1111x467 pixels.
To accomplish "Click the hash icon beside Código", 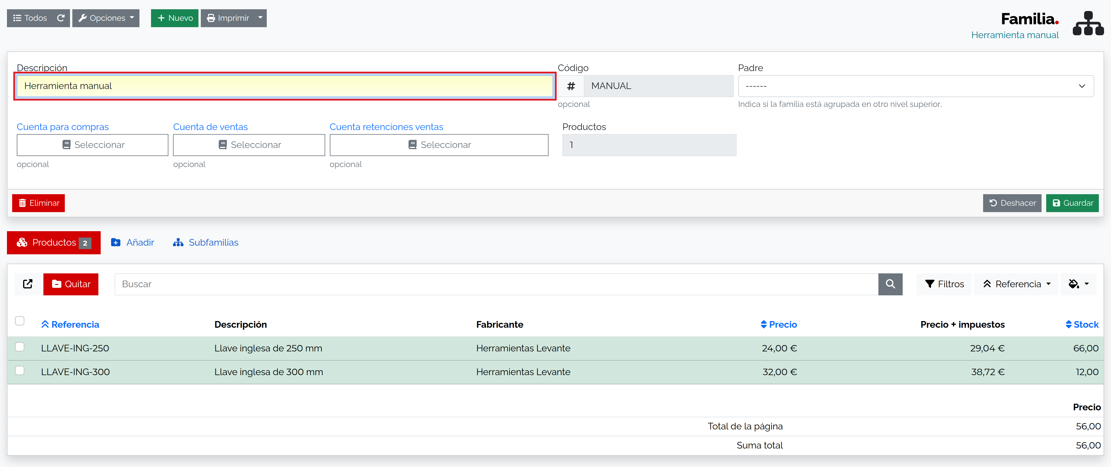I will 571,86.
